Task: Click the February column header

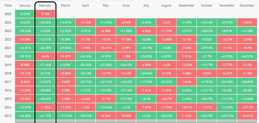Action: pos(45,5)
